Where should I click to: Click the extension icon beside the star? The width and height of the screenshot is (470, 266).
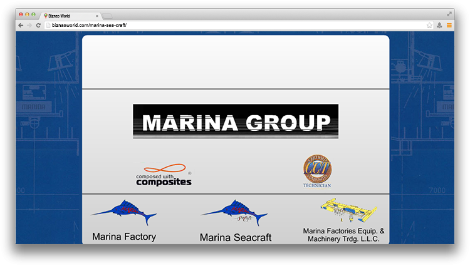[439, 25]
